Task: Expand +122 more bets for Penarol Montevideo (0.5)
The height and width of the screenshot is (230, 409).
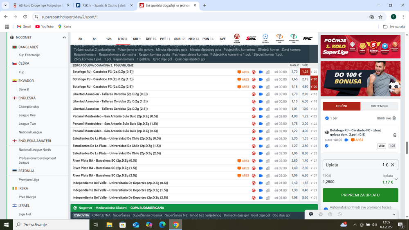Action: pos(314,116)
